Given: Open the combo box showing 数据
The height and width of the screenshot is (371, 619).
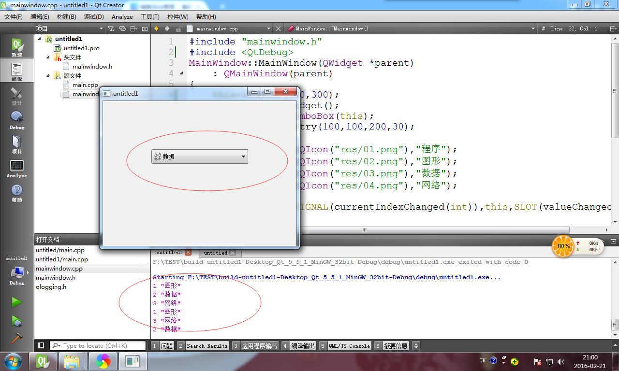Looking at the screenshot, I should pyautogui.click(x=200, y=156).
